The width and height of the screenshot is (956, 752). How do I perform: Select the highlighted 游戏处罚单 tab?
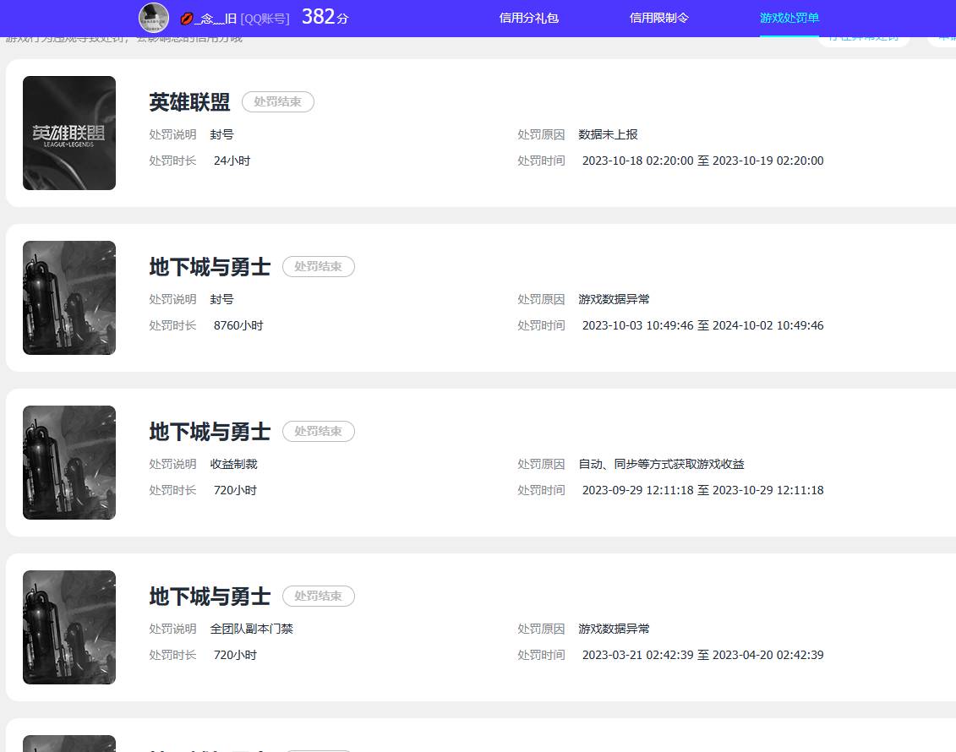(788, 18)
